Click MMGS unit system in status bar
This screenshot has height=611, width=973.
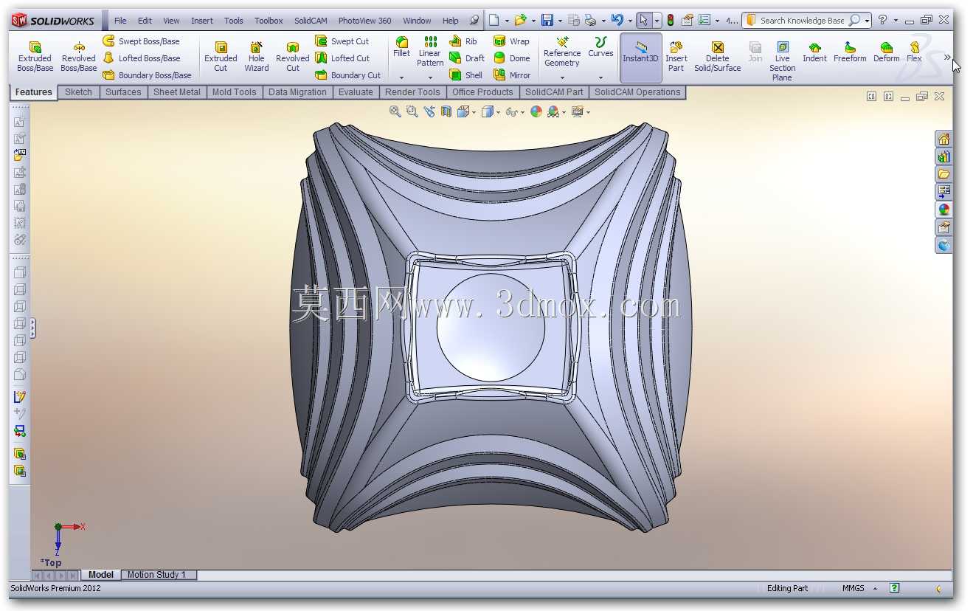pos(853,588)
